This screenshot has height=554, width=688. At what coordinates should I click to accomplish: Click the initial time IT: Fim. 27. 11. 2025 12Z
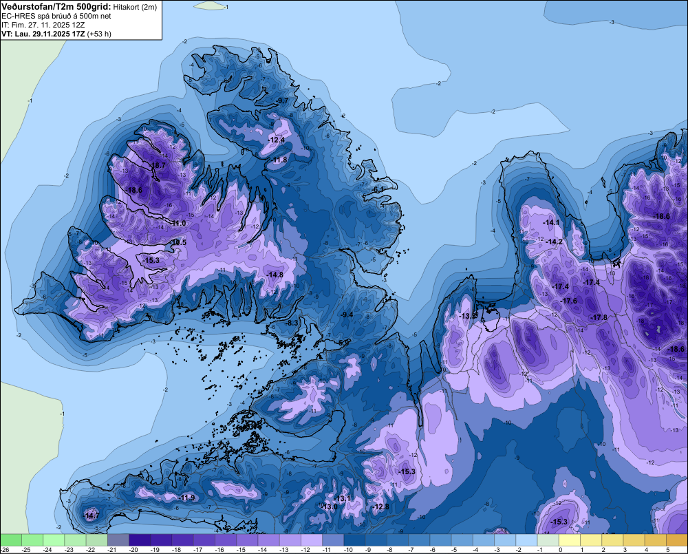tap(43, 25)
